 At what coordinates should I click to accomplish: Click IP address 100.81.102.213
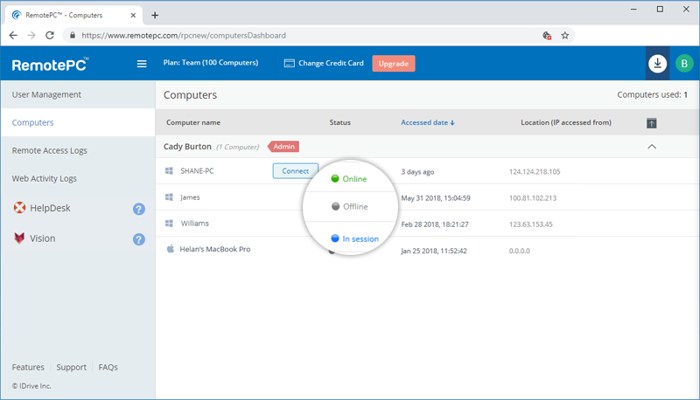(x=533, y=198)
